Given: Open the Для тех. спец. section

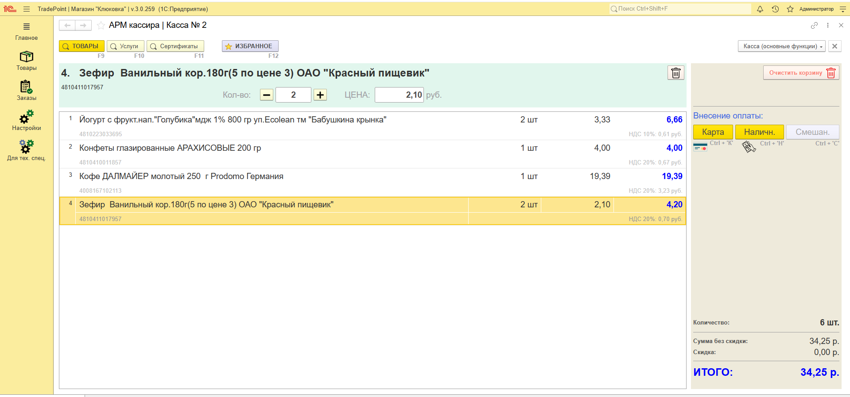Looking at the screenshot, I should 27,151.
